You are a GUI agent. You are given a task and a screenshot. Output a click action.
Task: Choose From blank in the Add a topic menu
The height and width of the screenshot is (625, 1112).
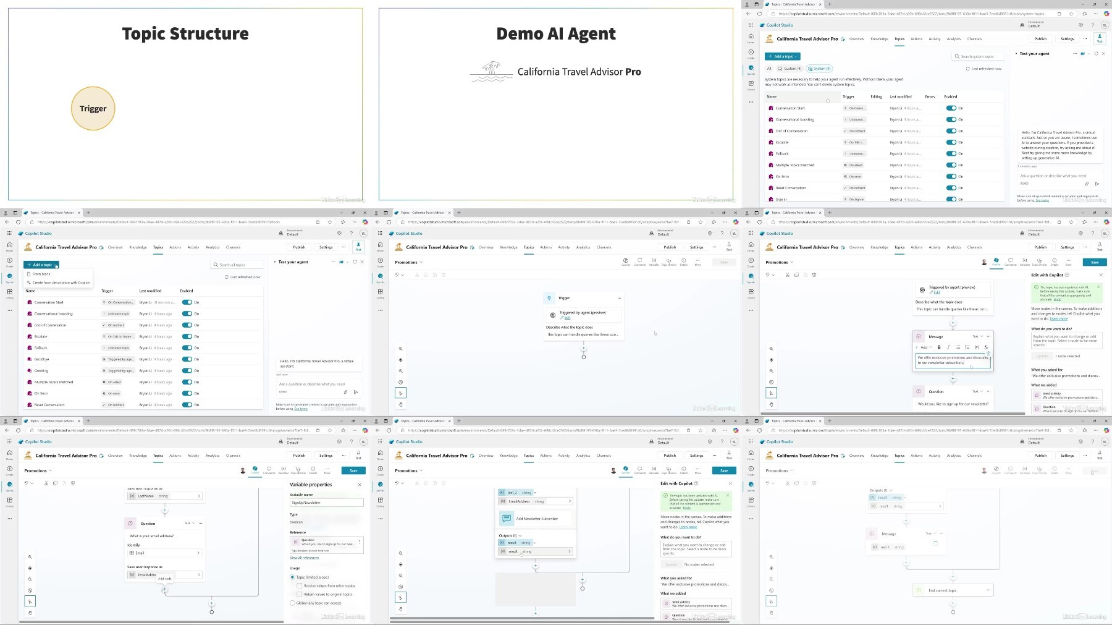tap(41, 274)
